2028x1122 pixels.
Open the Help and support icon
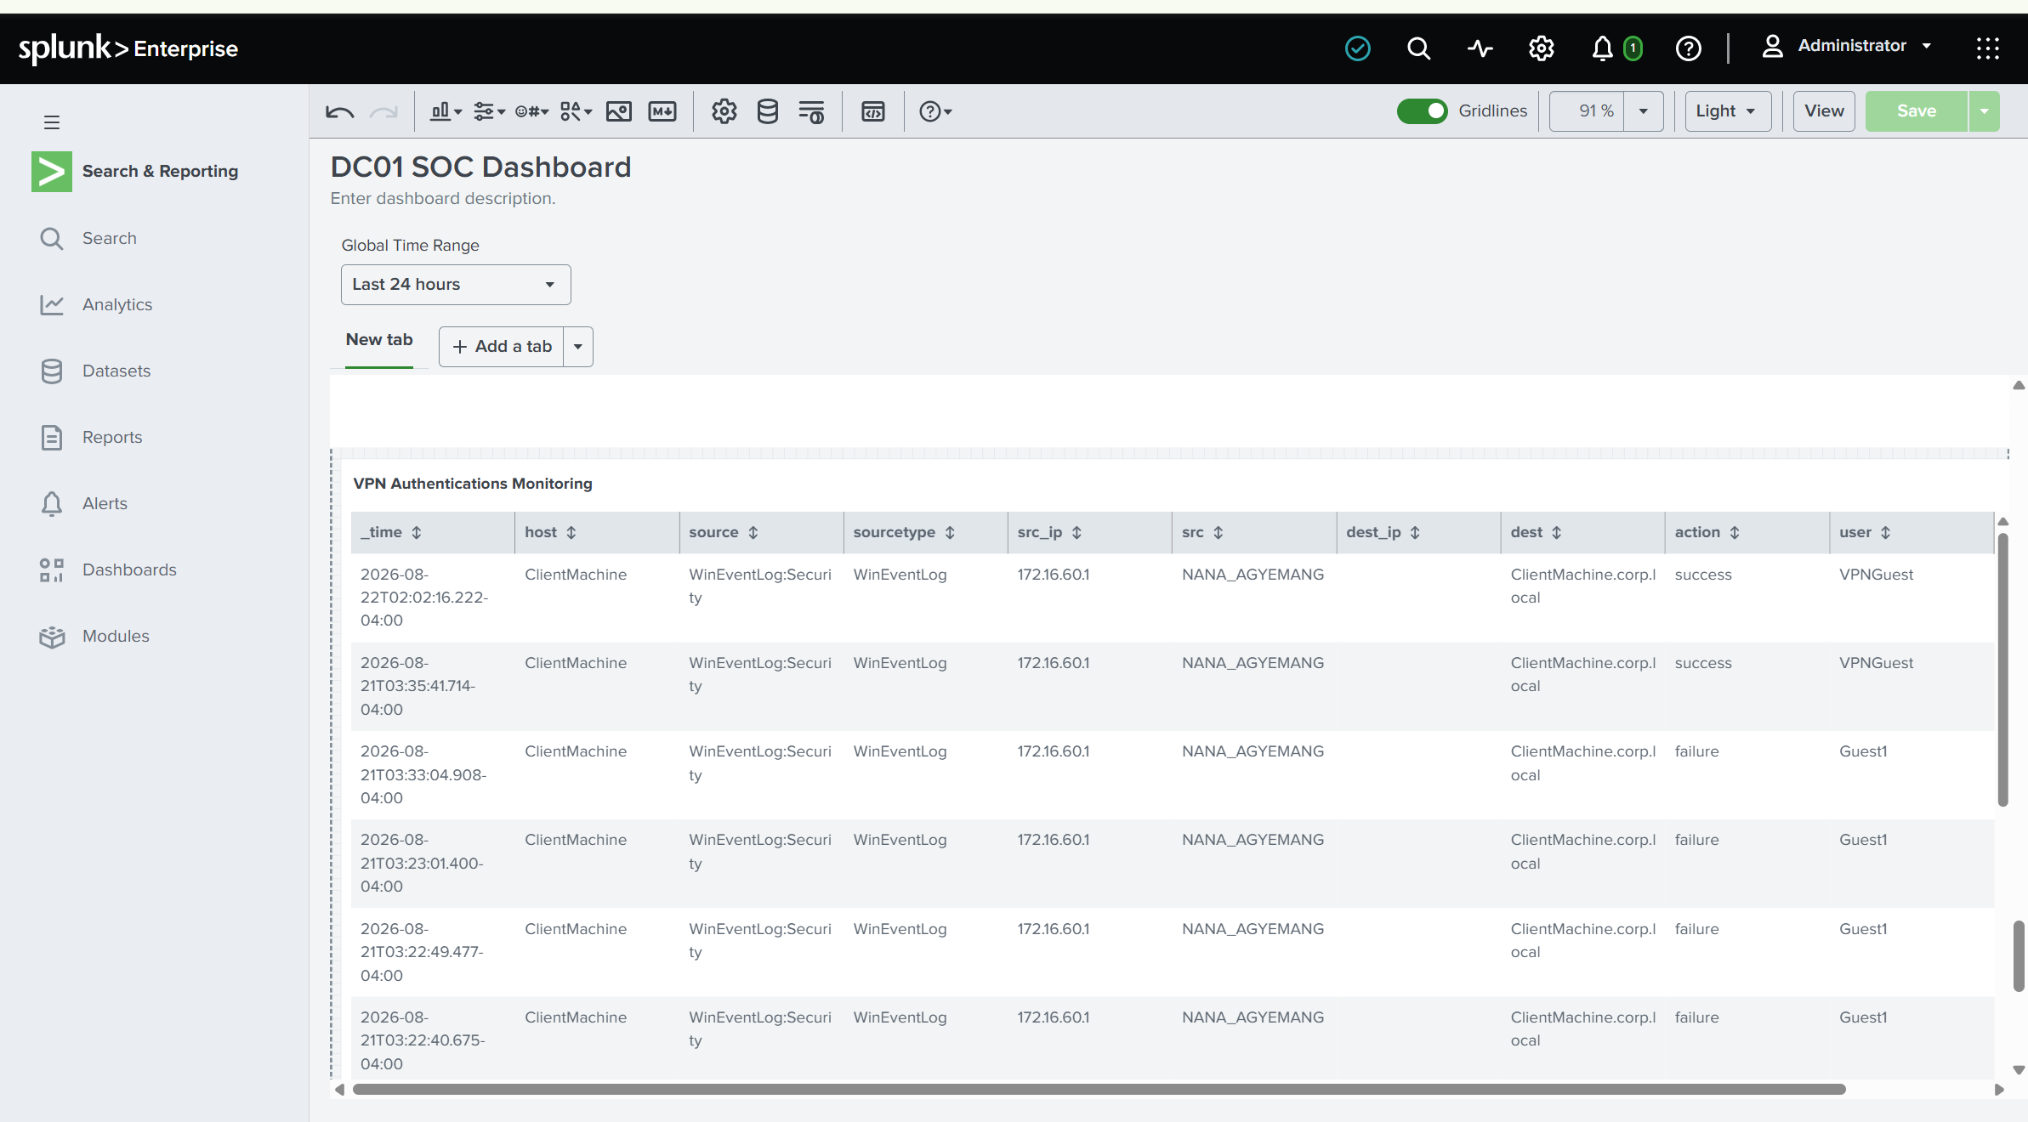pyautogui.click(x=1689, y=48)
